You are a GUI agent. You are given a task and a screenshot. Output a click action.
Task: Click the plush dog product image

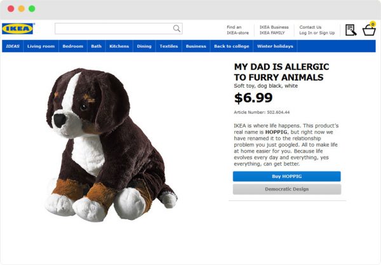111,145
